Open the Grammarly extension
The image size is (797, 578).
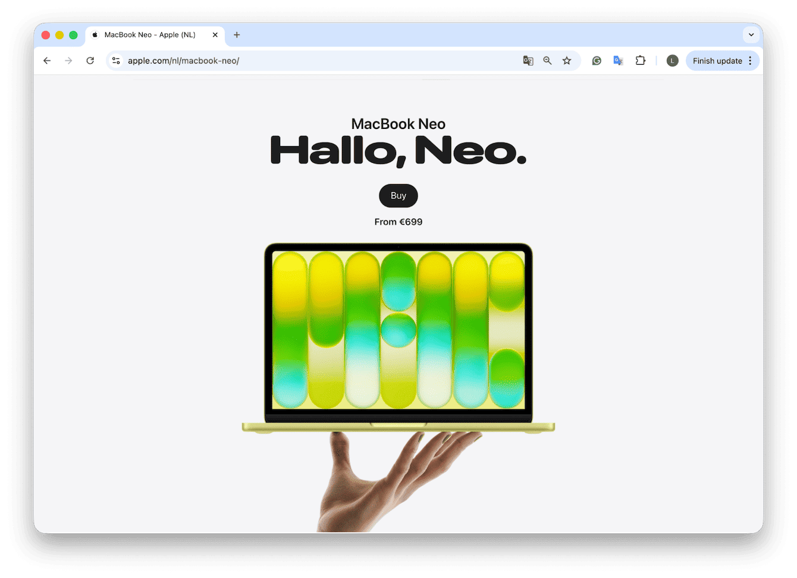tap(597, 60)
